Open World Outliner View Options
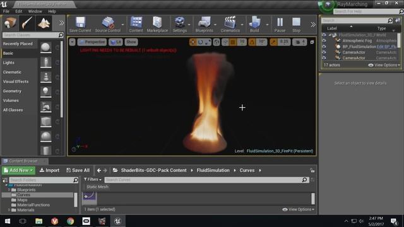This screenshot has height=227, width=404. [384, 65]
